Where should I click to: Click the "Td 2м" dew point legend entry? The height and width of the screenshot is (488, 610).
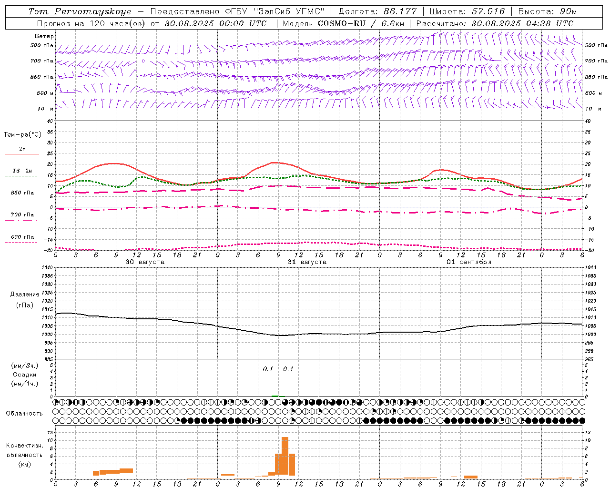tap(22, 171)
